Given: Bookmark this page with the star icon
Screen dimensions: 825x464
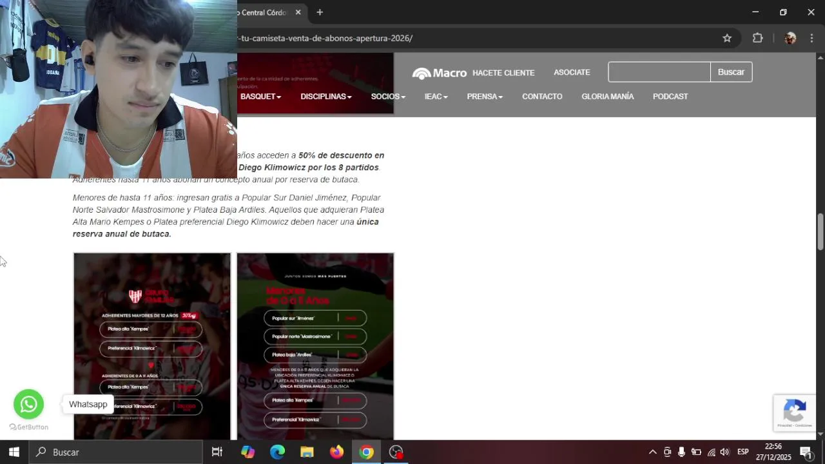Looking at the screenshot, I should [727, 38].
